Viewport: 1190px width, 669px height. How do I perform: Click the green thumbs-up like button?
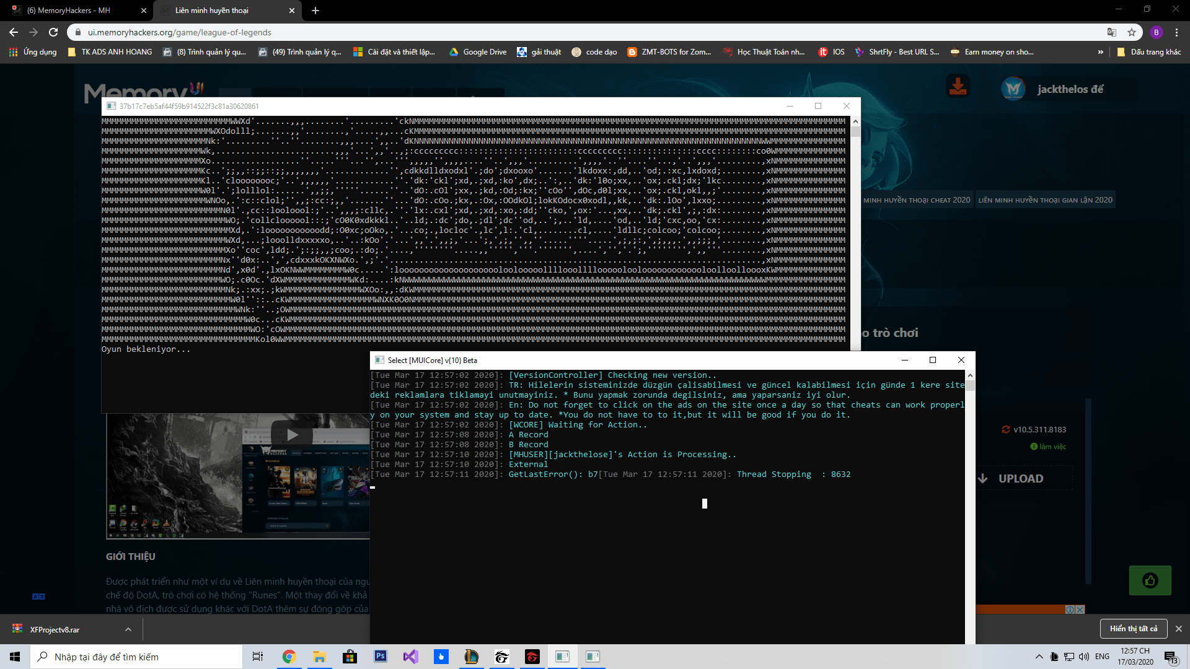[1150, 580]
